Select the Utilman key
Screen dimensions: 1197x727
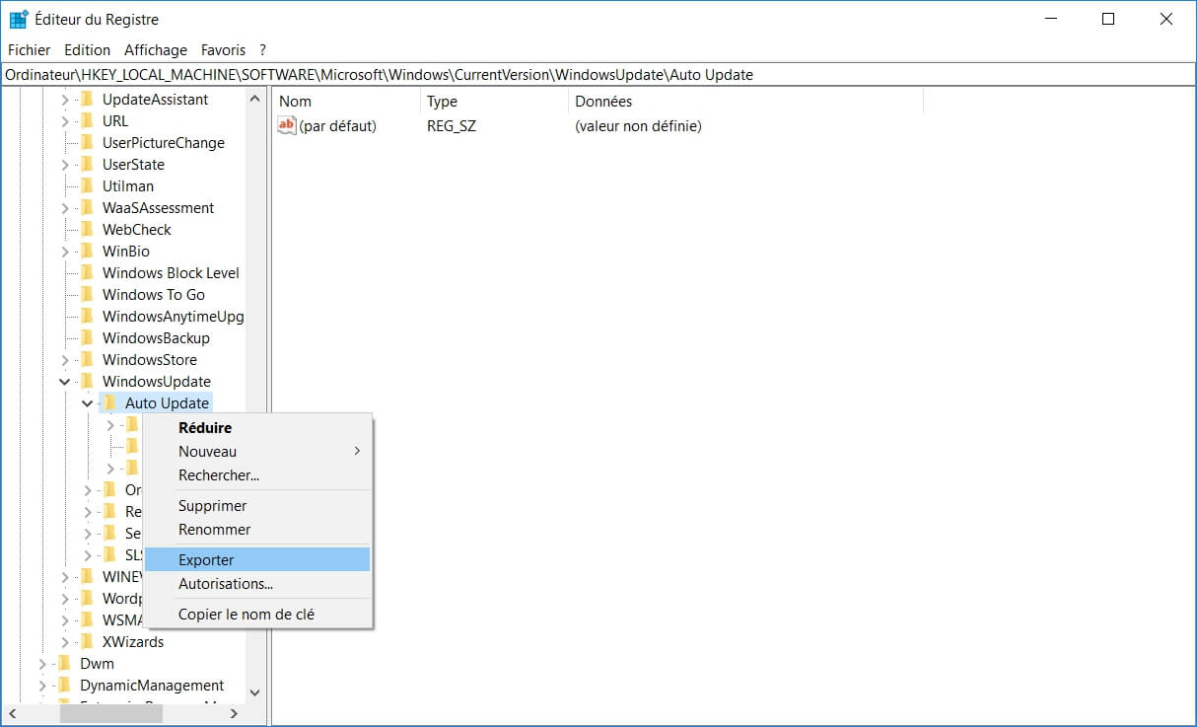click(x=128, y=185)
